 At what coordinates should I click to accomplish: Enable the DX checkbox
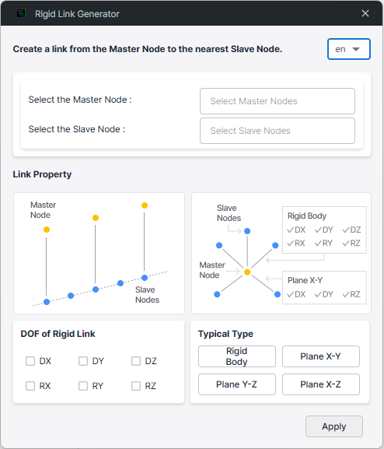[30, 361]
